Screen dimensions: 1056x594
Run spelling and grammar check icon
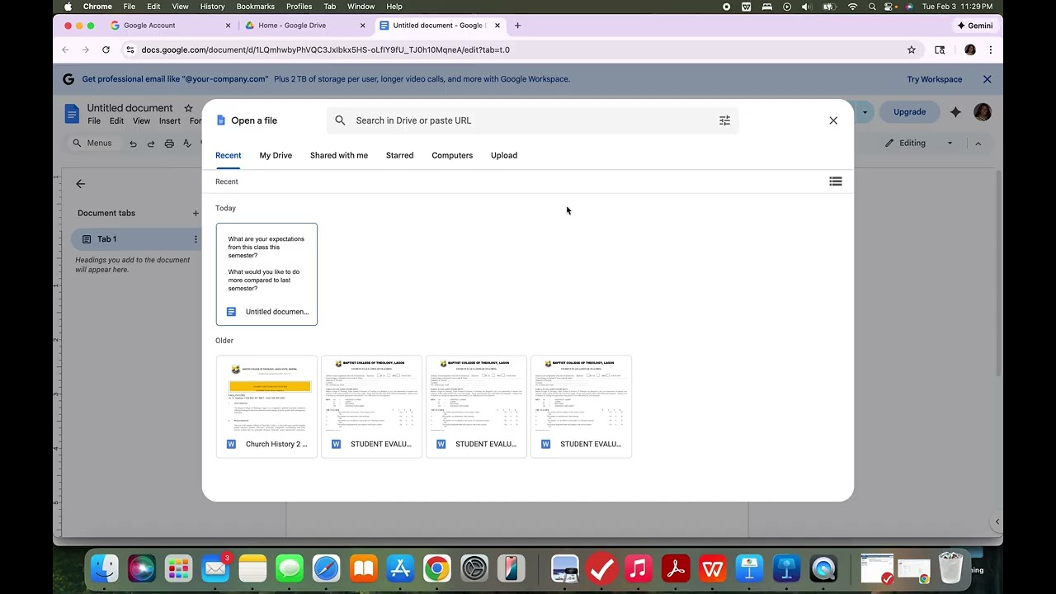187,144
